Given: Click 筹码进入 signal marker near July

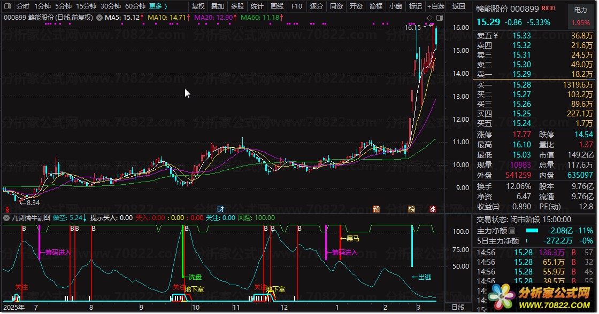Looking at the screenshot, I should coord(55,253).
